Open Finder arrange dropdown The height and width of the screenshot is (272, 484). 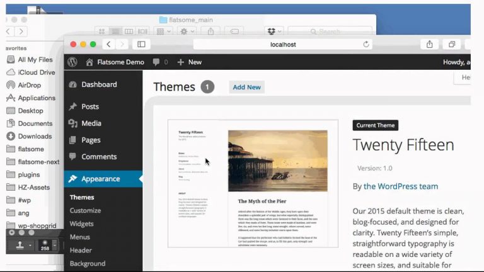pos(164,31)
